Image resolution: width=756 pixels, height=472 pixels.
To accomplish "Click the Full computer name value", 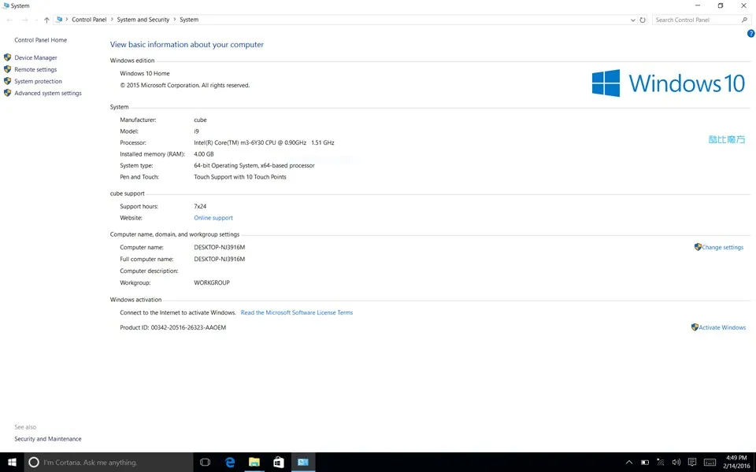I will [220, 259].
